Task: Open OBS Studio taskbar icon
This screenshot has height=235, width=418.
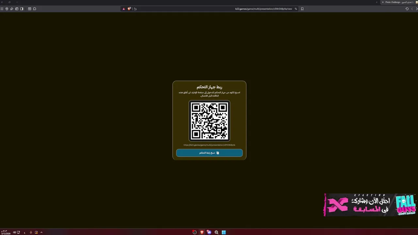Action: pyautogui.click(x=195, y=232)
